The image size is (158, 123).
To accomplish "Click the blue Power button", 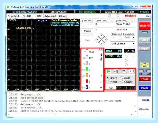I will (145, 88).
